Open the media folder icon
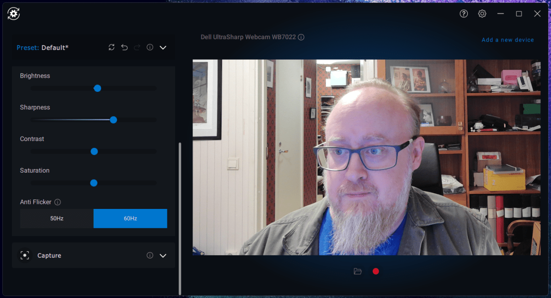Screen dimensions: 551x298 click(x=358, y=271)
